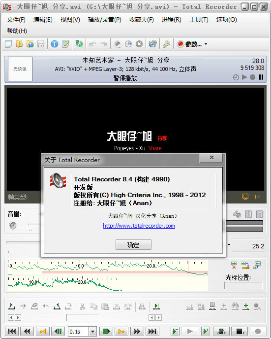Expand the dropdown arrow beside 25.2
The height and width of the screenshot is (339, 271).
click(x=229, y=245)
